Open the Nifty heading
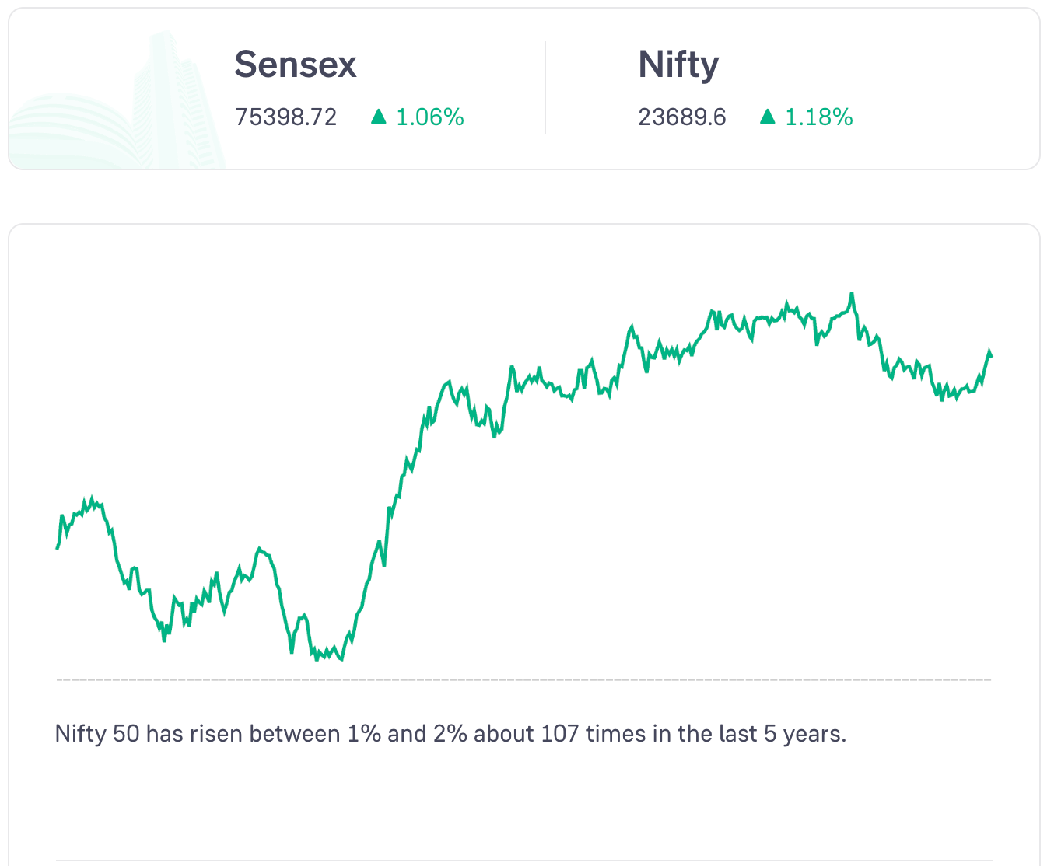 coord(678,65)
